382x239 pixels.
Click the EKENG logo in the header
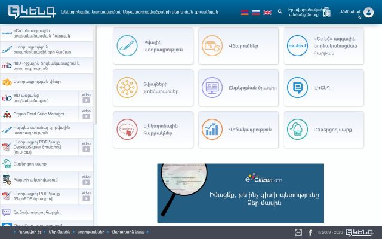click(32, 12)
